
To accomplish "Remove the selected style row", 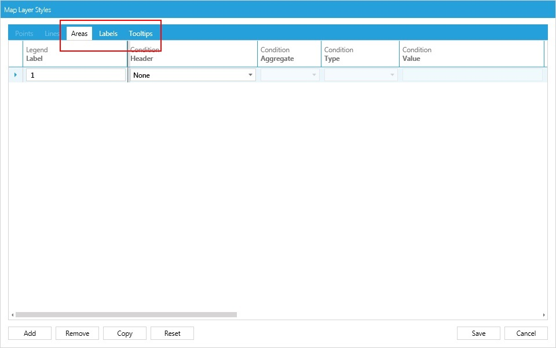I will 77,333.
